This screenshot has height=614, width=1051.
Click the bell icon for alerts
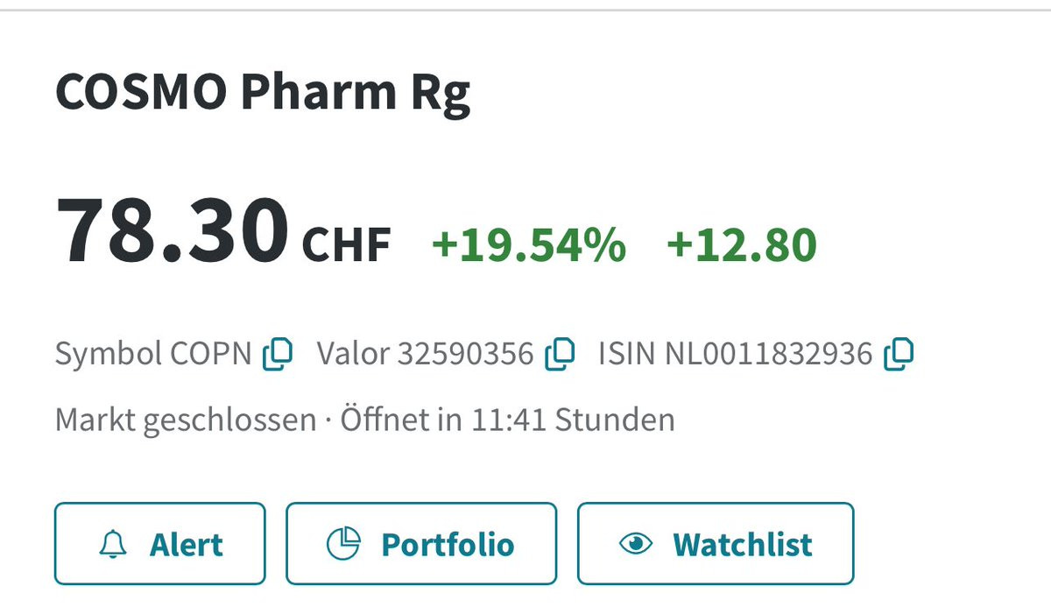tap(113, 544)
